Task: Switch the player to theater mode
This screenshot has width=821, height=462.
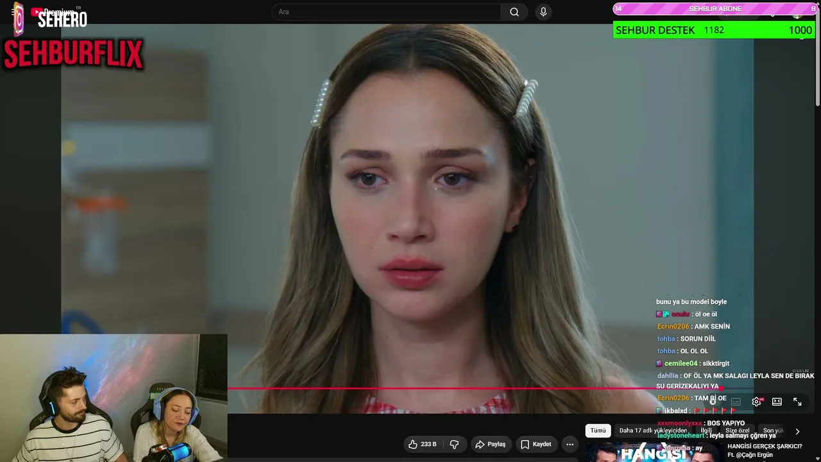Action: coord(777,402)
